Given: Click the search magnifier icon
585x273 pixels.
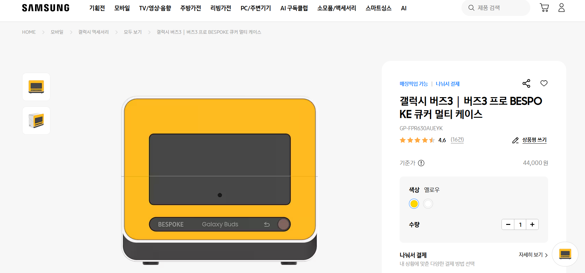Looking at the screenshot, I should pyautogui.click(x=471, y=8).
